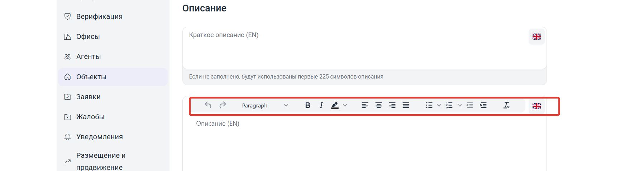Open the Paragraph heading dropdown
620x171 pixels.
tap(265, 105)
